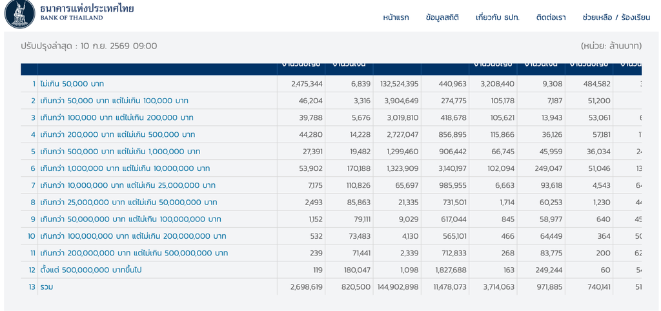Open the หน้าแรก menu item

click(396, 17)
